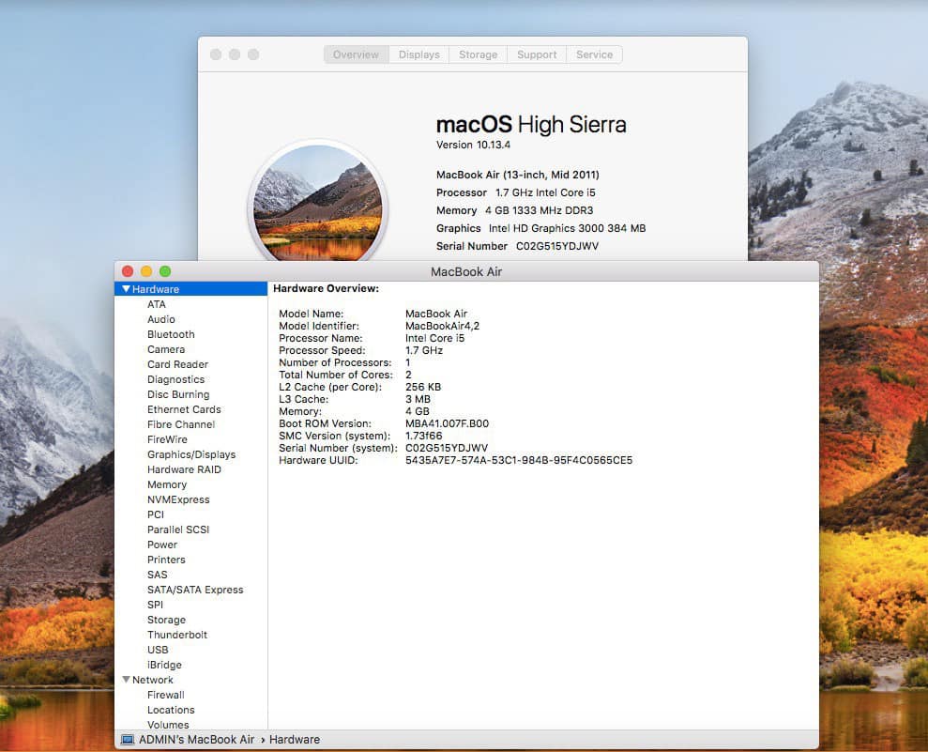The image size is (928, 752).
Task: Collapse the Network section disclosure triangle
Action: coord(126,680)
